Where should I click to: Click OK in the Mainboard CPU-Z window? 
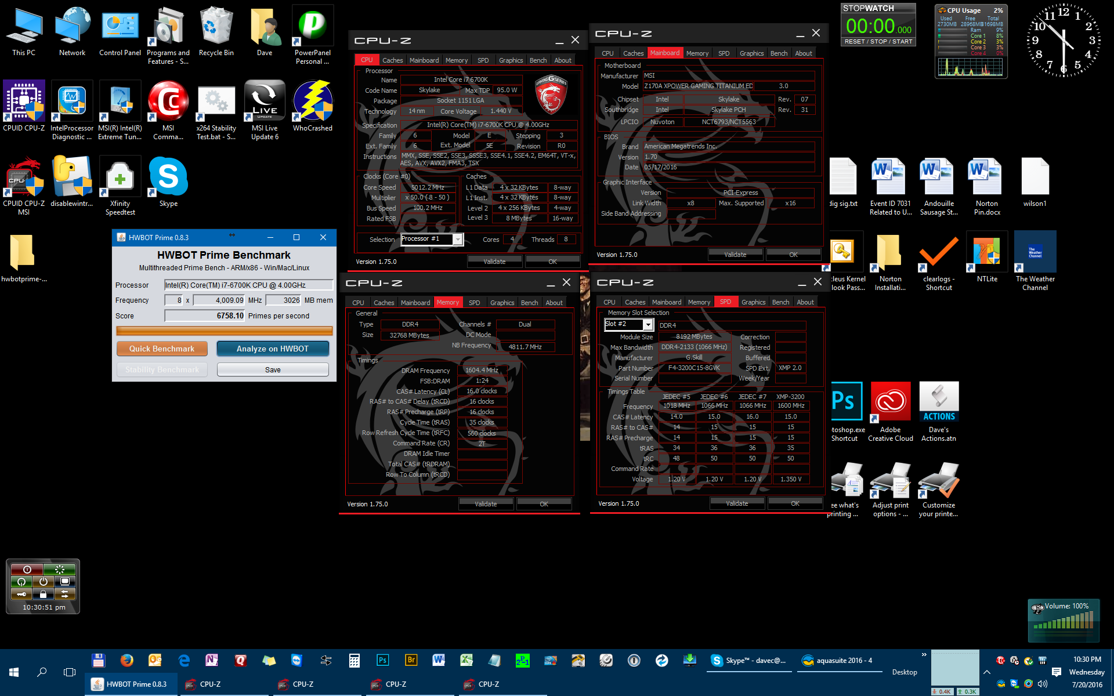pos(793,255)
